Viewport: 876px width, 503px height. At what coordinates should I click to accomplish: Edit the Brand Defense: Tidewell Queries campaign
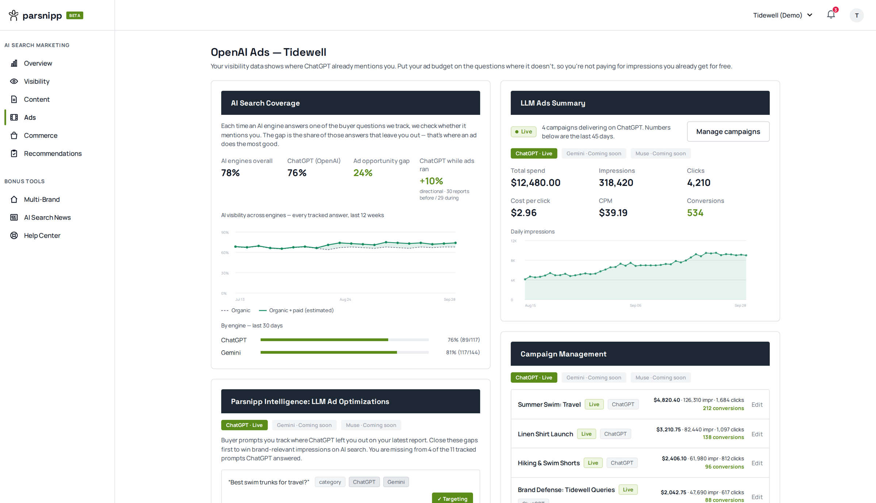pyautogui.click(x=757, y=497)
